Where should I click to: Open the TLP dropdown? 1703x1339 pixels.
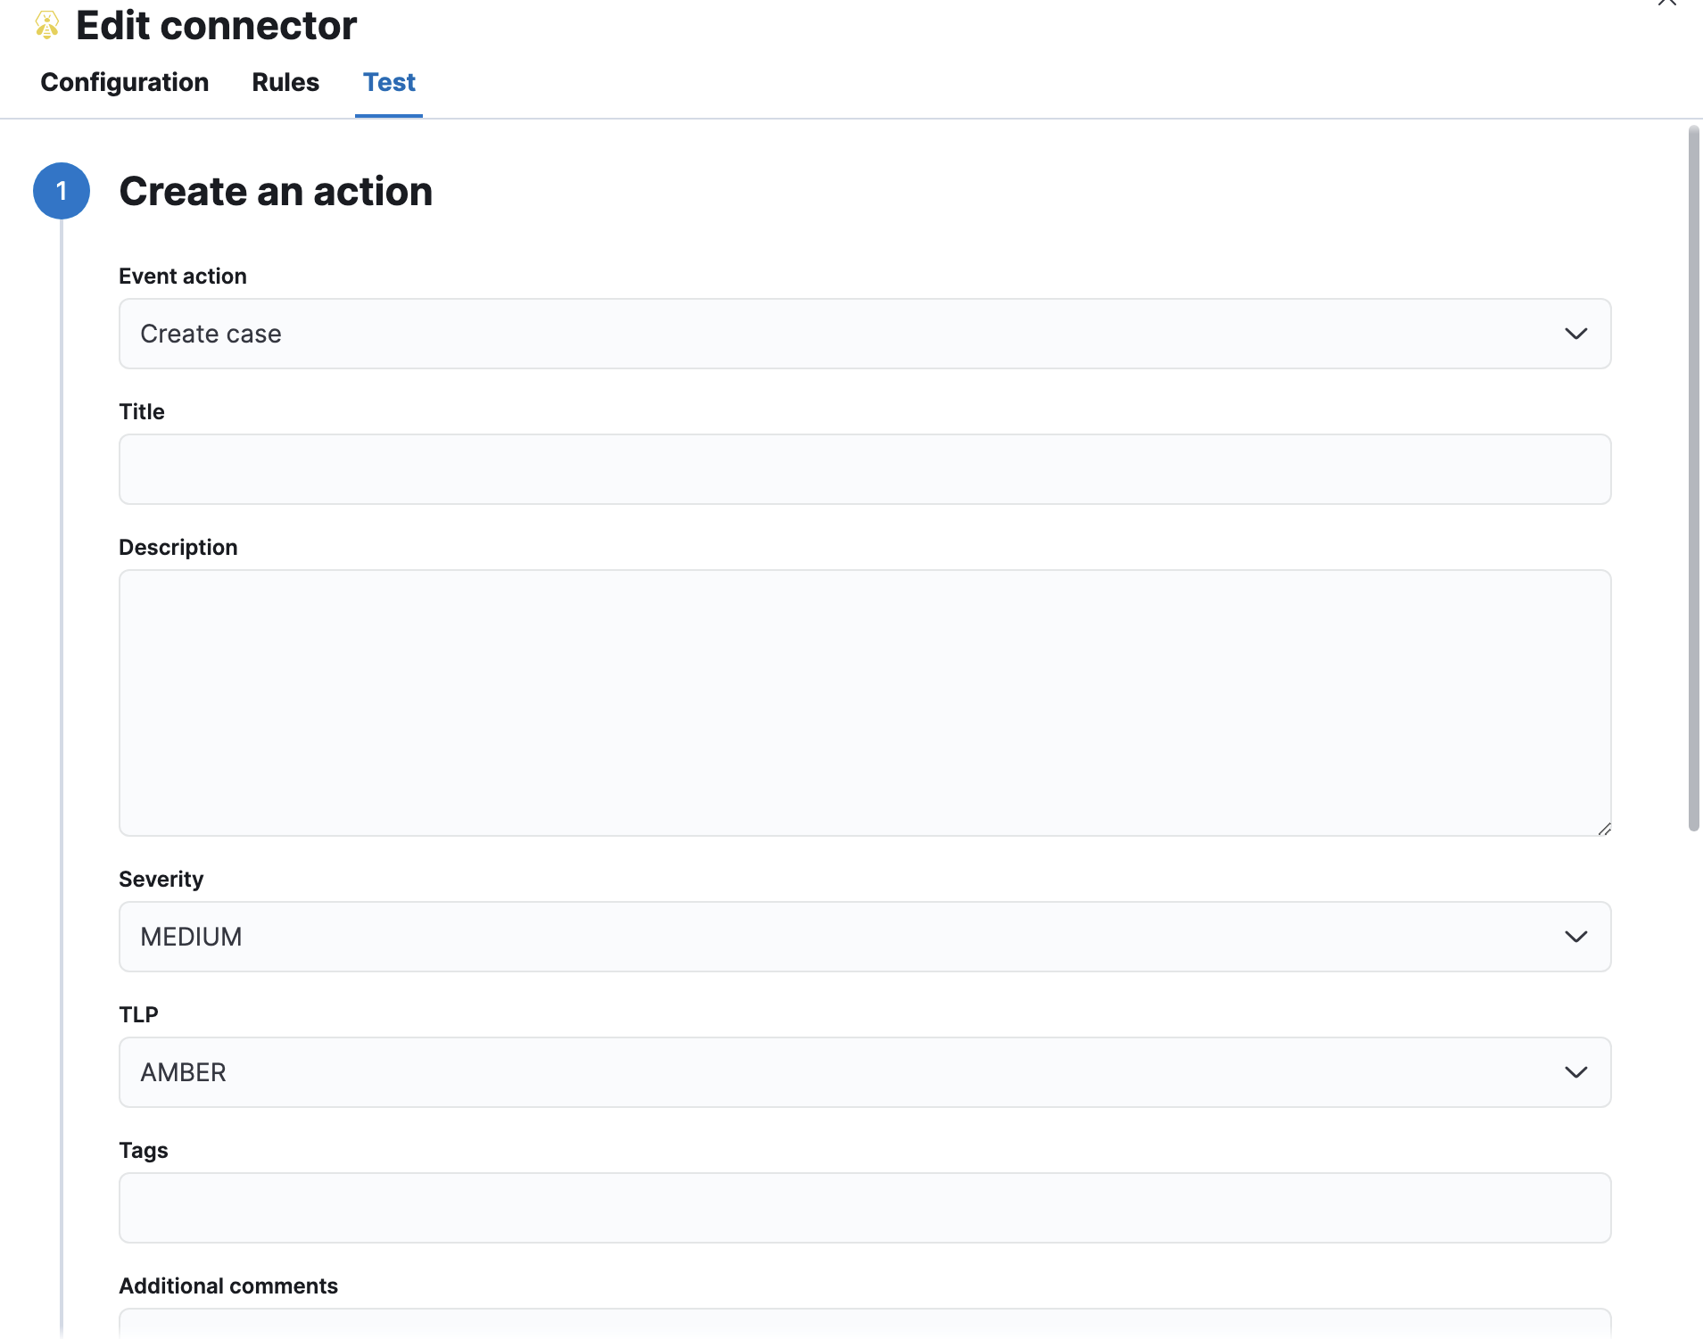point(864,1072)
